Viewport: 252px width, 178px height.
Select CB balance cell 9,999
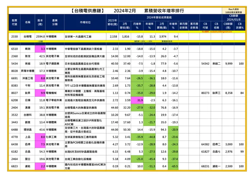coord(228,64)
